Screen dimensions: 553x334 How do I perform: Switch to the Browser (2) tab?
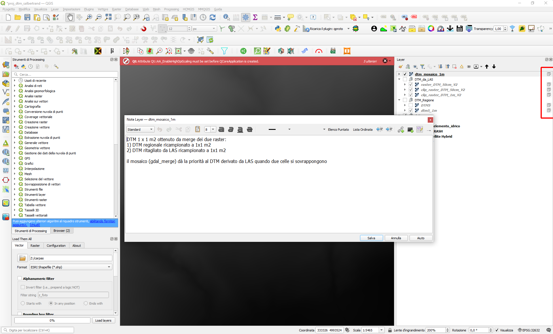coord(62,231)
